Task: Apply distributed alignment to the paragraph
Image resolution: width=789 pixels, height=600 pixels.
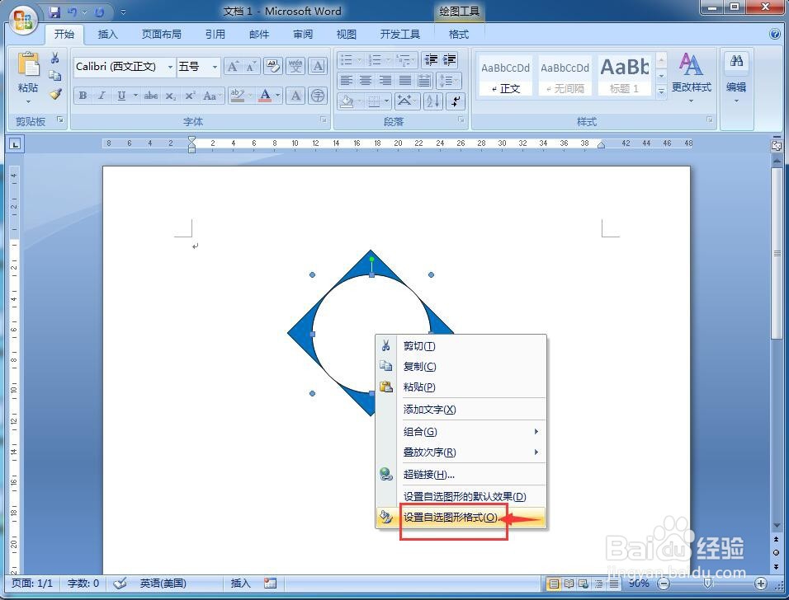Action: point(425,81)
